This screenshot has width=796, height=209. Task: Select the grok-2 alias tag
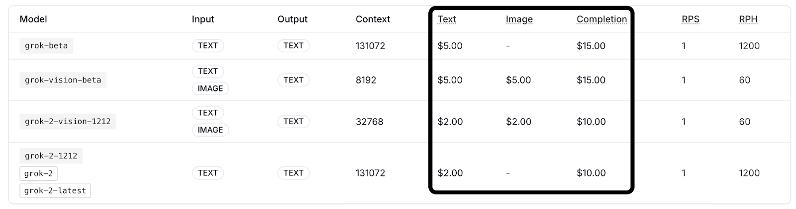(38, 173)
